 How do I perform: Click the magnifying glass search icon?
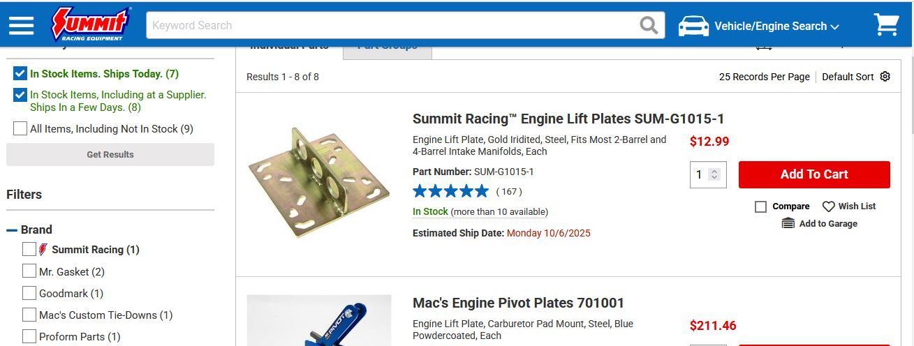point(649,26)
